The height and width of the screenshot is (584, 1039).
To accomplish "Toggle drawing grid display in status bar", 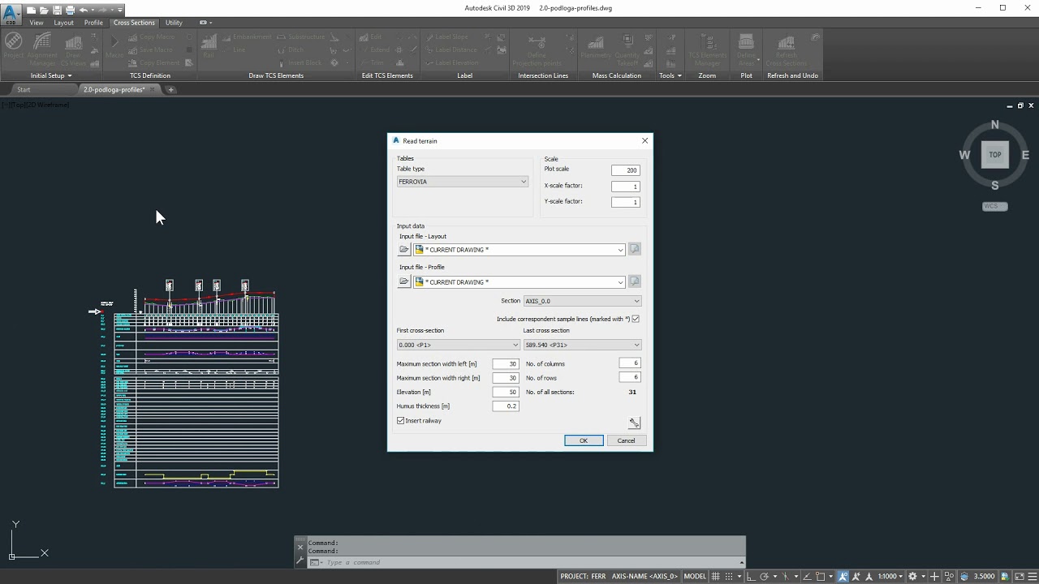I will click(x=715, y=576).
